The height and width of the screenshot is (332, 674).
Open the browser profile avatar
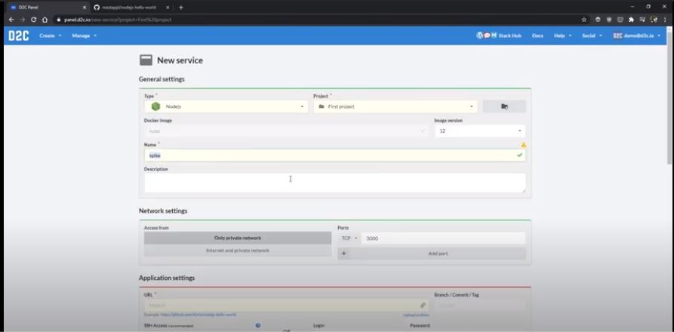pyautogui.click(x=654, y=20)
